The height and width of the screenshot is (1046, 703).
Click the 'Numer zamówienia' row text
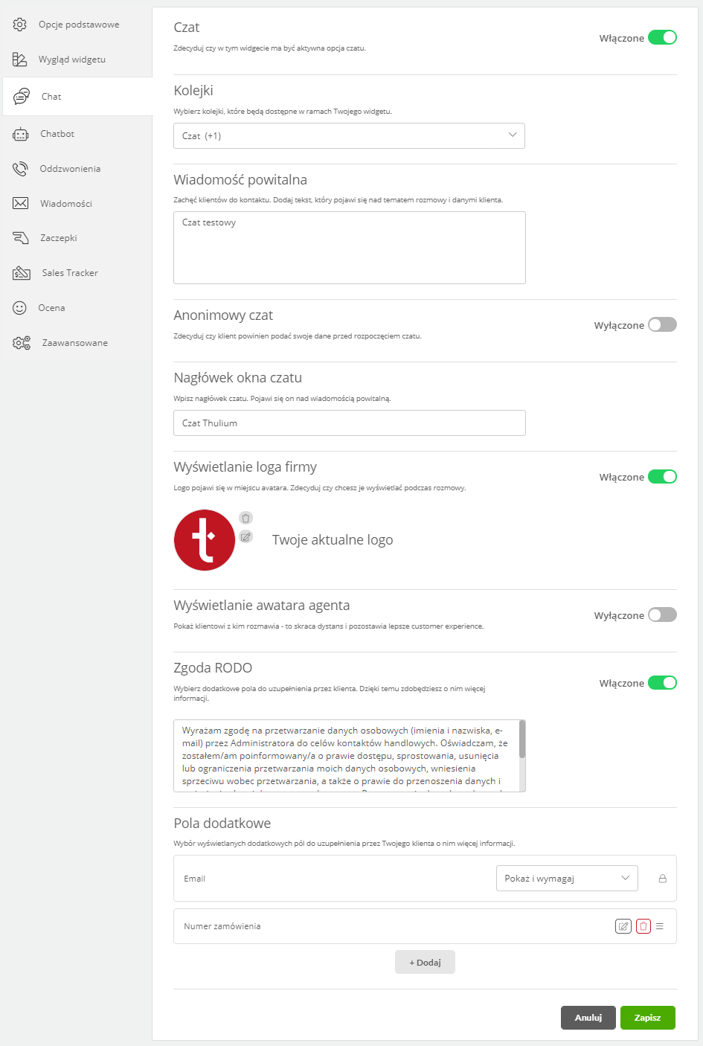pyautogui.click(x=222, y=926)
